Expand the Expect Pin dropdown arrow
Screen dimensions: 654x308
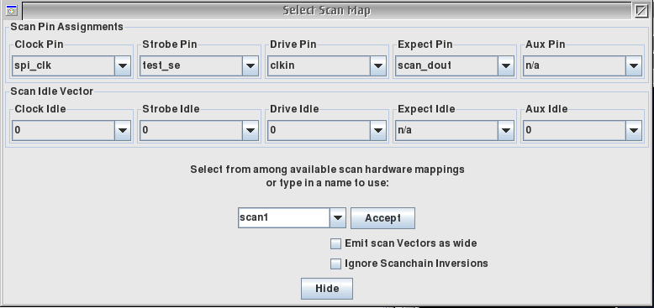[505, 65]
